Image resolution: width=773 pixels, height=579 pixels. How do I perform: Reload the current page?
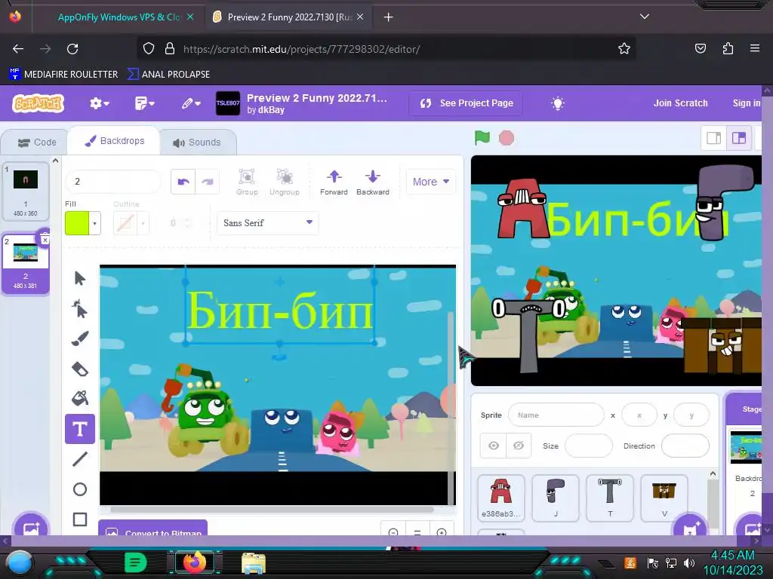click(x=72, y=49)
